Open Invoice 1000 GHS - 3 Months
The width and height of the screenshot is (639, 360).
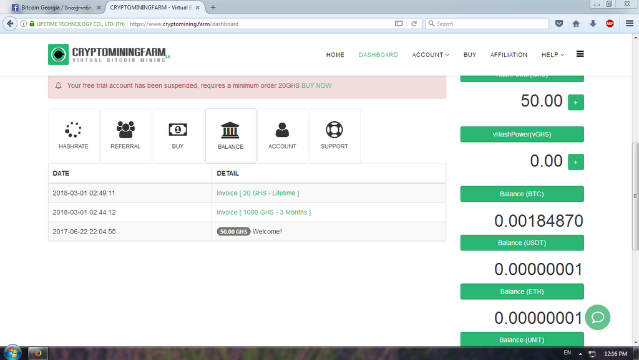click(x=264, y=212)
